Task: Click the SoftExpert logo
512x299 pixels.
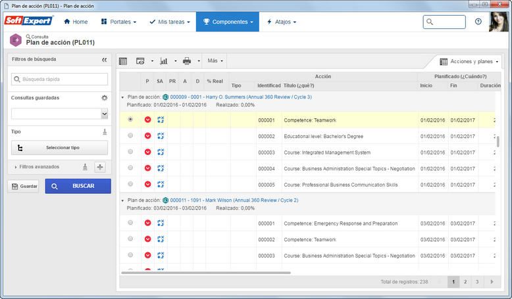Action: pos(29,20)
